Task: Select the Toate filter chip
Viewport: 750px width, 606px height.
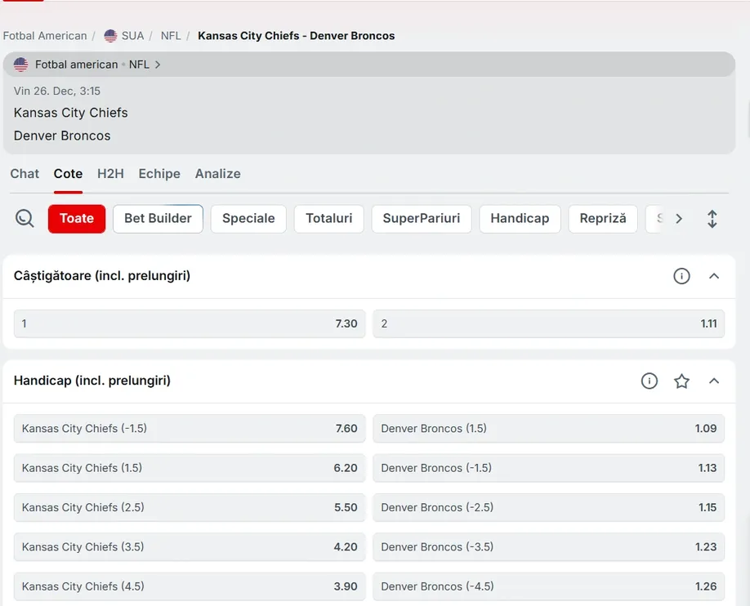Action: tap(76, 218)
